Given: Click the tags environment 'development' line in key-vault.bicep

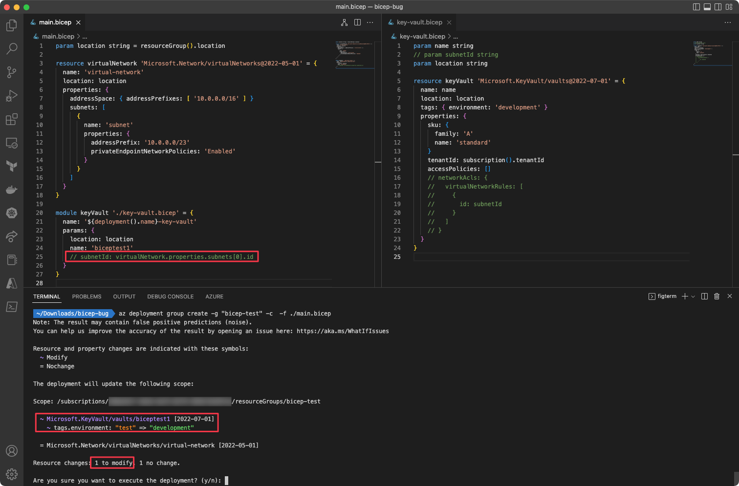Looking at the screenshot, I should coord(484,107).
